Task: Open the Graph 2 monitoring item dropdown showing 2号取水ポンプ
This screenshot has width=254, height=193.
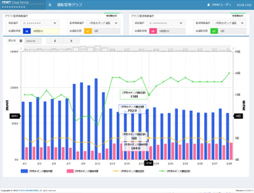Action: click(x=229, y=23)
